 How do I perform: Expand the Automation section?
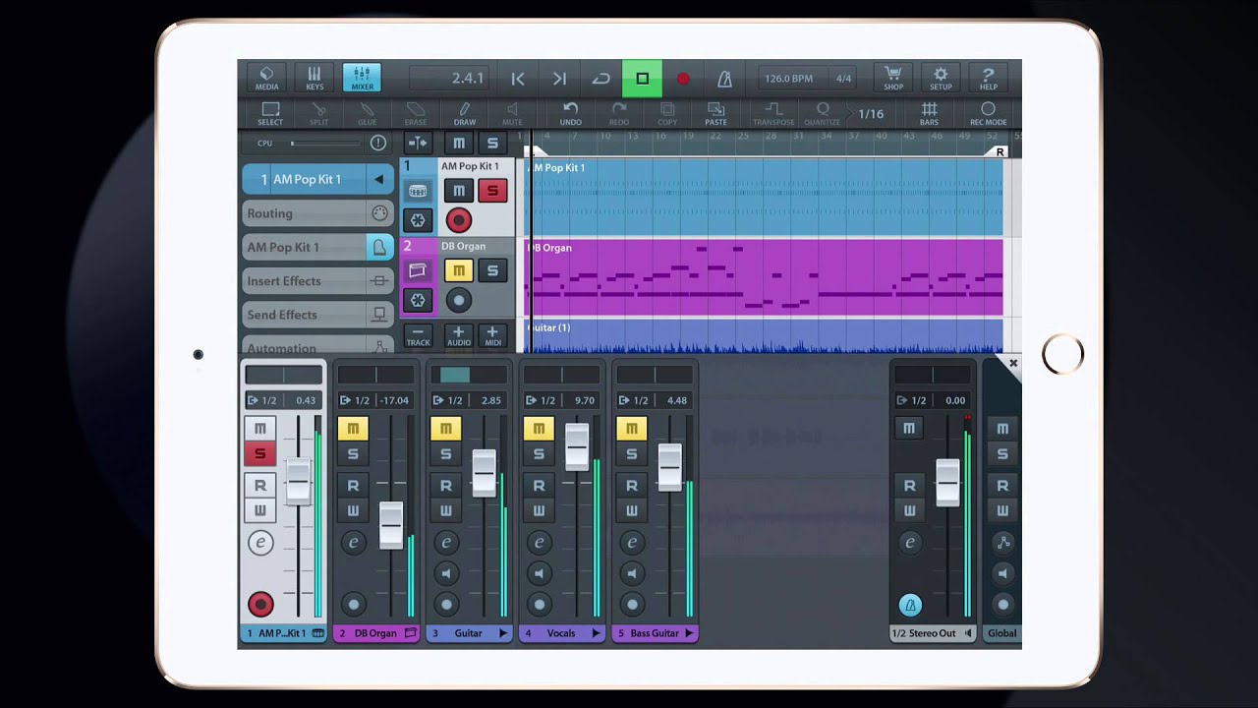317,346
